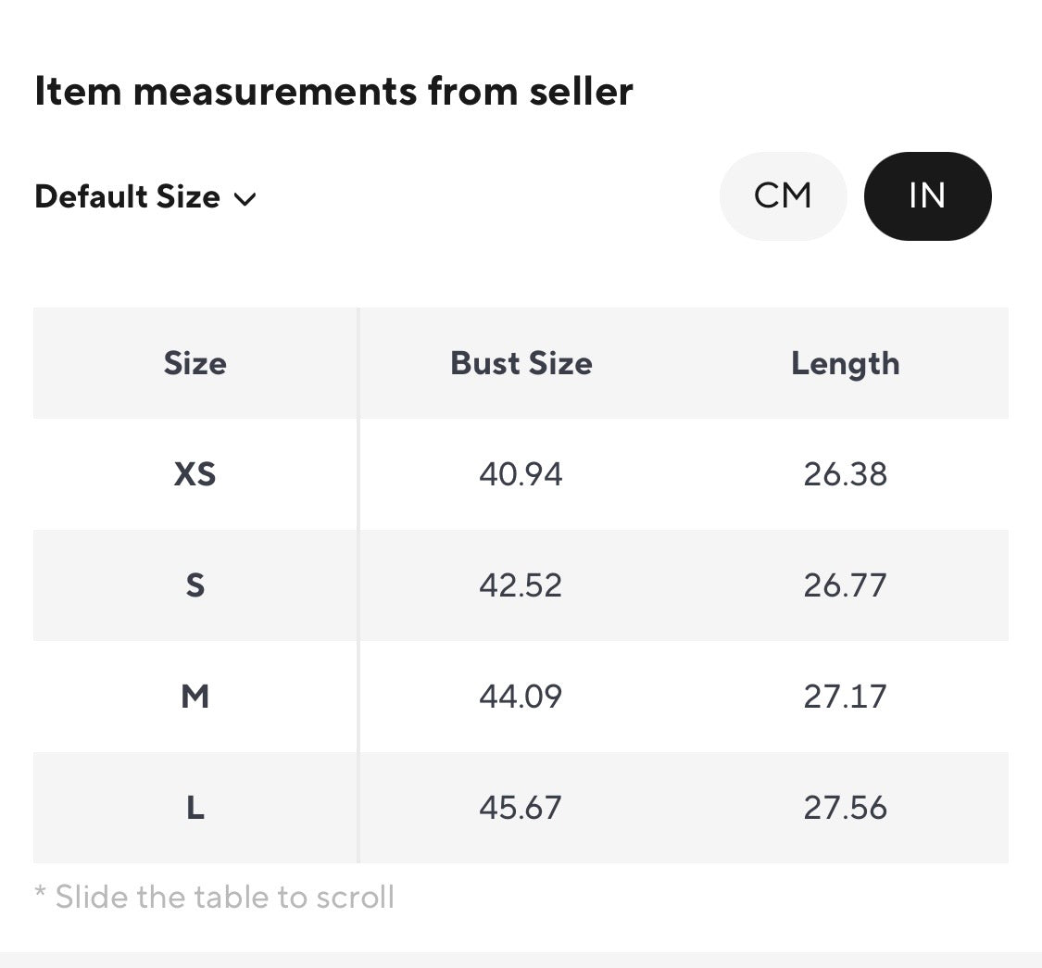Select the M size row label
Viewport: 1042px width, 968px height.
pyautogui.click(x=195, y=696)
